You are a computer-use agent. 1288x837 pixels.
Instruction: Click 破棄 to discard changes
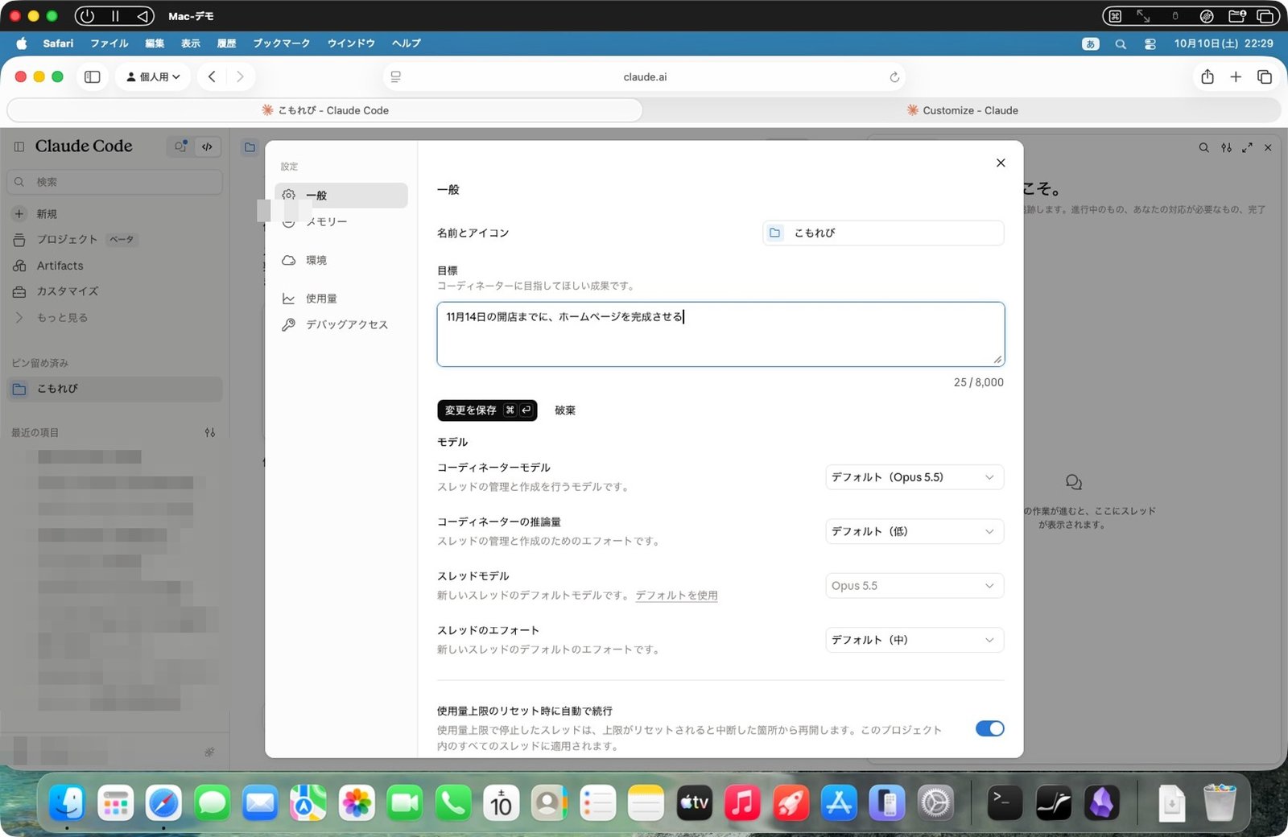pyautogui.click(x=565, y=410)
